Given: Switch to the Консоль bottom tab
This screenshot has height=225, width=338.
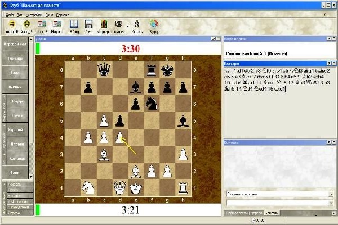Looking at the screenshot, I should click(272, 213).
